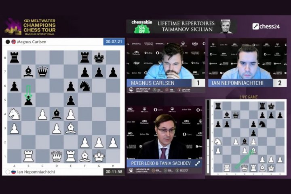This screenshot has width=291, height=194.
Task: Click white dark-squared bishop on e3 main board
Action: pos(71,128)
